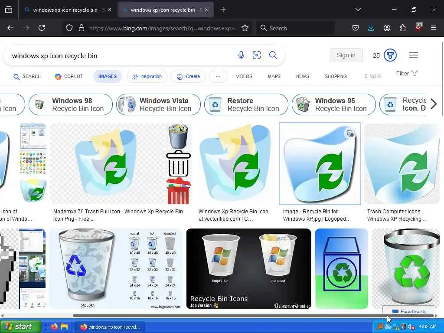Click the tracking protection shield icon
The image size is (444, 333).
click(69, 28)
